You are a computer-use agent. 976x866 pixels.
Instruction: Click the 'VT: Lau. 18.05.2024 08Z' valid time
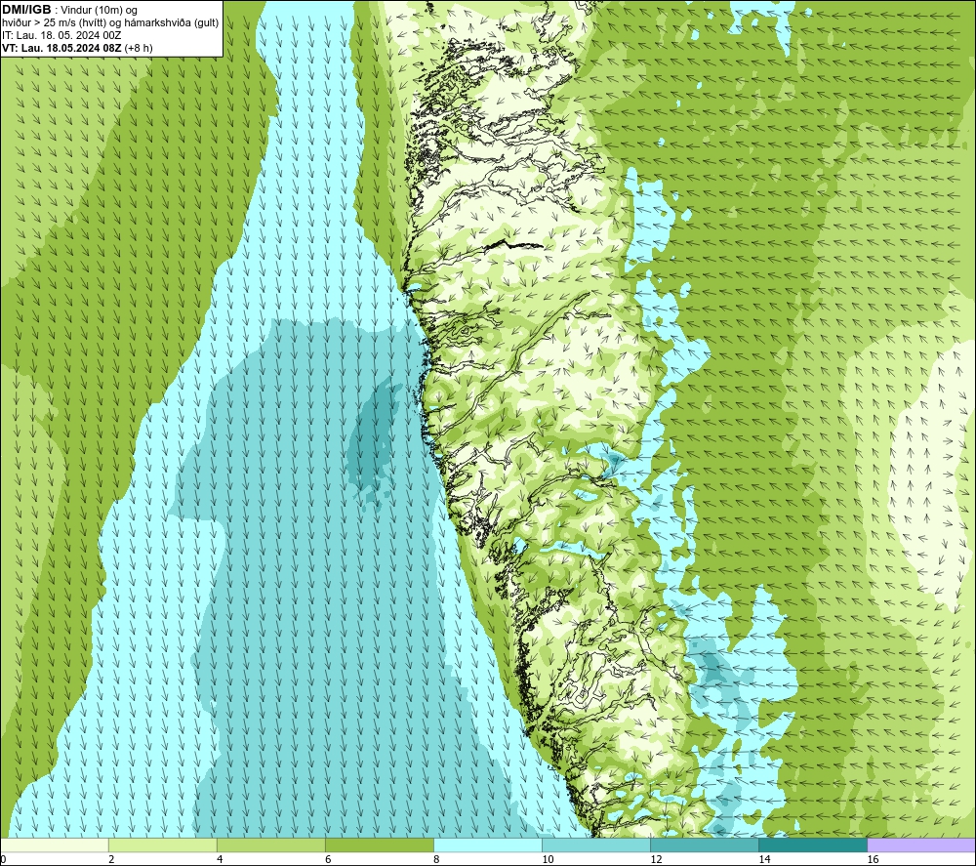click(x=61, y=48)
